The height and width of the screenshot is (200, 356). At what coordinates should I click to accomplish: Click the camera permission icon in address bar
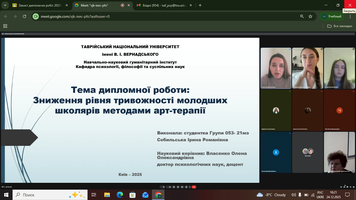click(x=35, y=16)
